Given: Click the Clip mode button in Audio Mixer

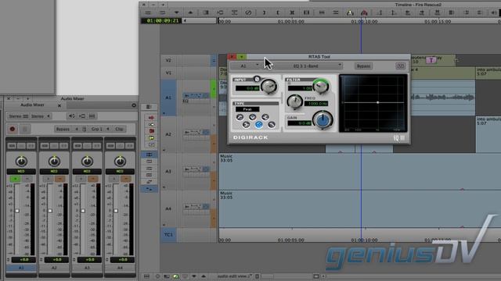Looking at the screenshot, I should [x=119, y=129].
